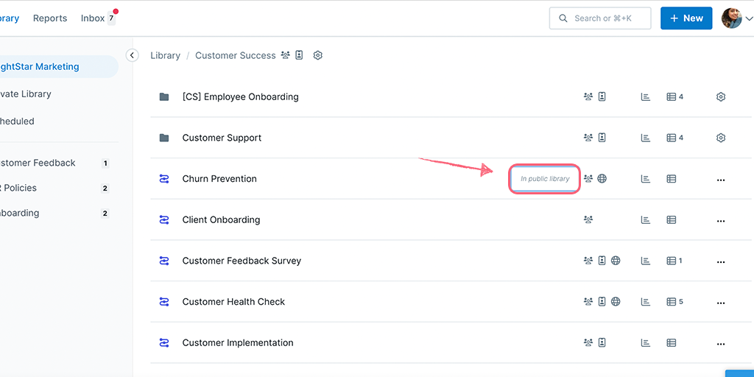Viewport: 754px width, 377px height.
Task: Open the Churn Prevention chart report icon
Action: [646, 179]
